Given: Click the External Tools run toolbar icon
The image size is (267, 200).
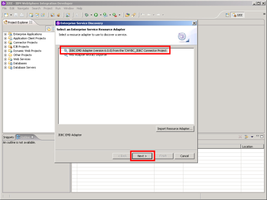Looking at the screenshot, I should point(115,15).
